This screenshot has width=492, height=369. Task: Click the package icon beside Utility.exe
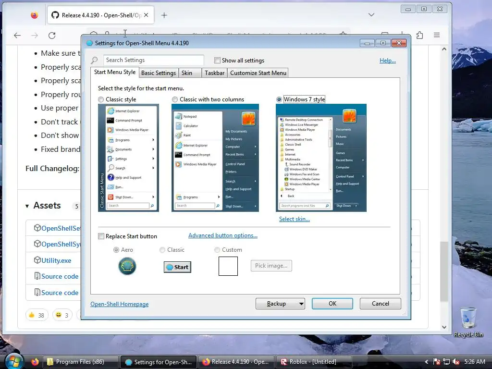37,260
